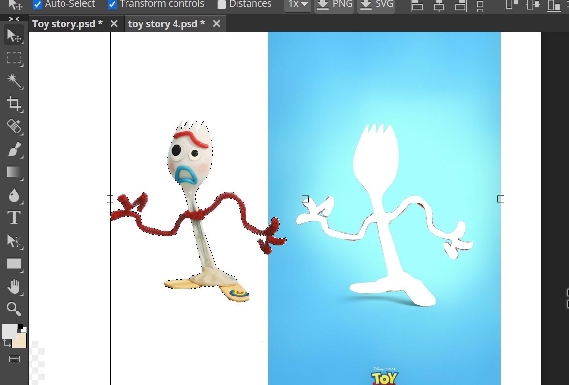The width and height of the screenshot is (569, 385).
Task: Align top edges icon in options bar
Action: [x=512, y=5]
